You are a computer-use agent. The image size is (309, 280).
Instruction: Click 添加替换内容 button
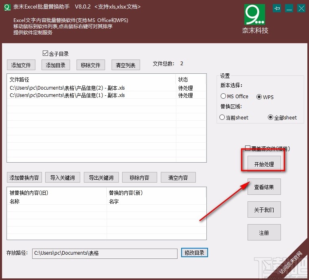click(24, 177)
